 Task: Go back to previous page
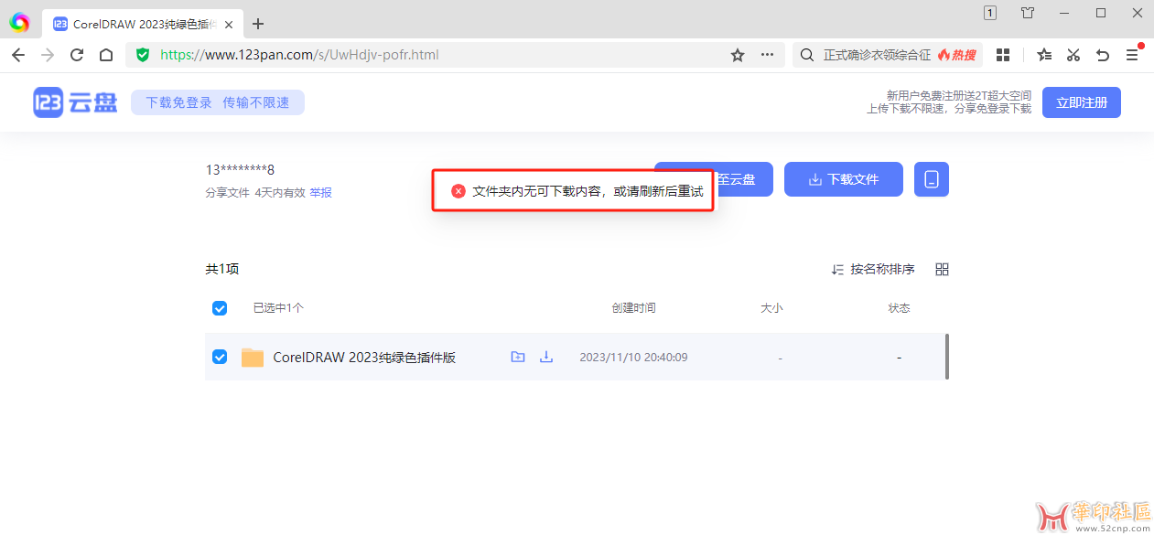coord(18,55)
